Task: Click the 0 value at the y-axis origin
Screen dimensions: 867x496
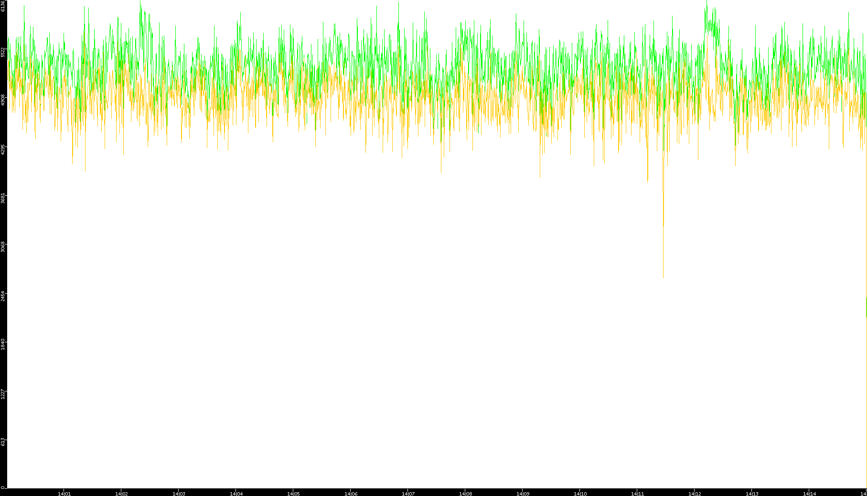Action: pos(3,487)
